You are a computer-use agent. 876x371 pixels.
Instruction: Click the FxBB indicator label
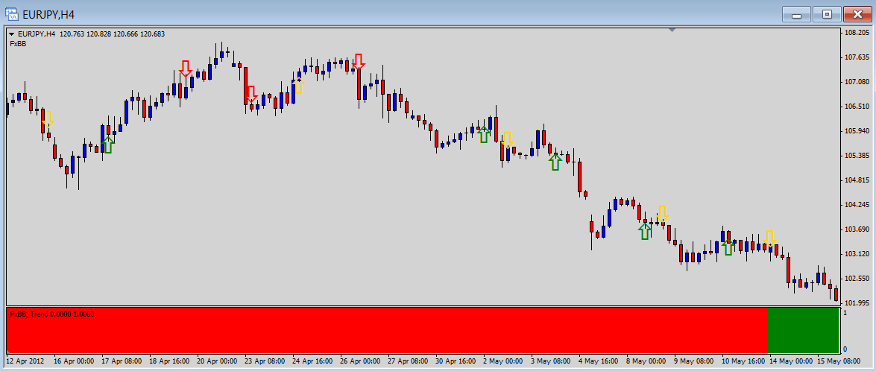click(19, 43)
